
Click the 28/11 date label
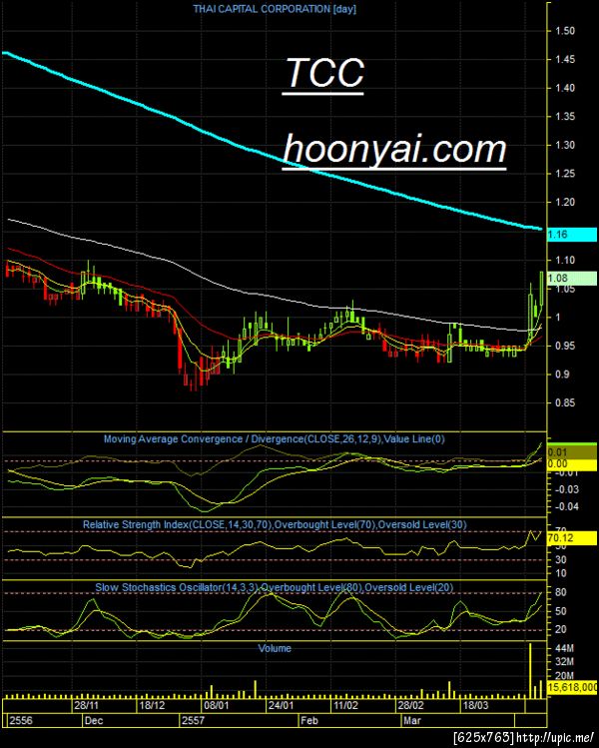(x=86, y=705)
